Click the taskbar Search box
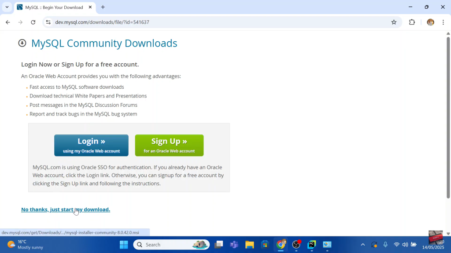Image resolution: width=451 pixels, height=253 pixels. (x=171, y=245)
